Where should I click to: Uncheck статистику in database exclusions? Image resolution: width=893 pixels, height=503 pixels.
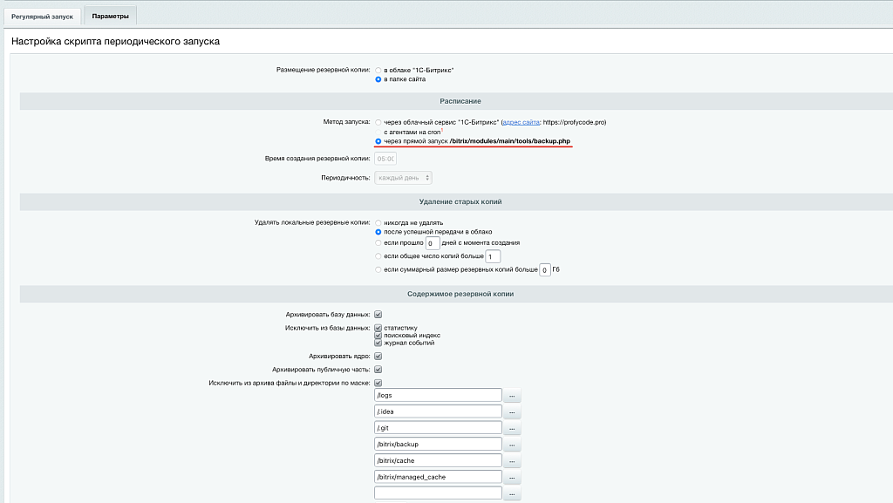tap(378, 329)
